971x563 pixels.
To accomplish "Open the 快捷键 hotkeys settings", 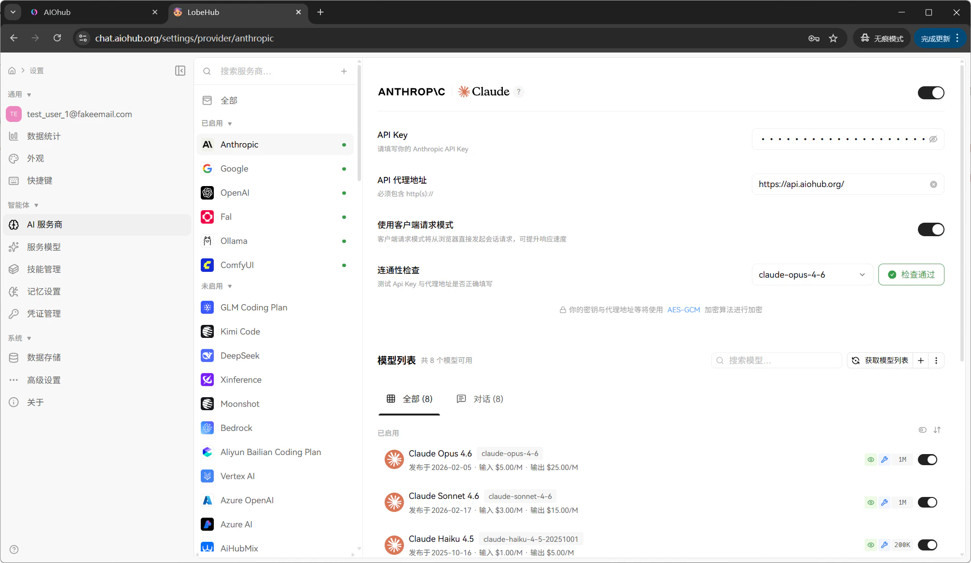I will click(x=97, y=181).
